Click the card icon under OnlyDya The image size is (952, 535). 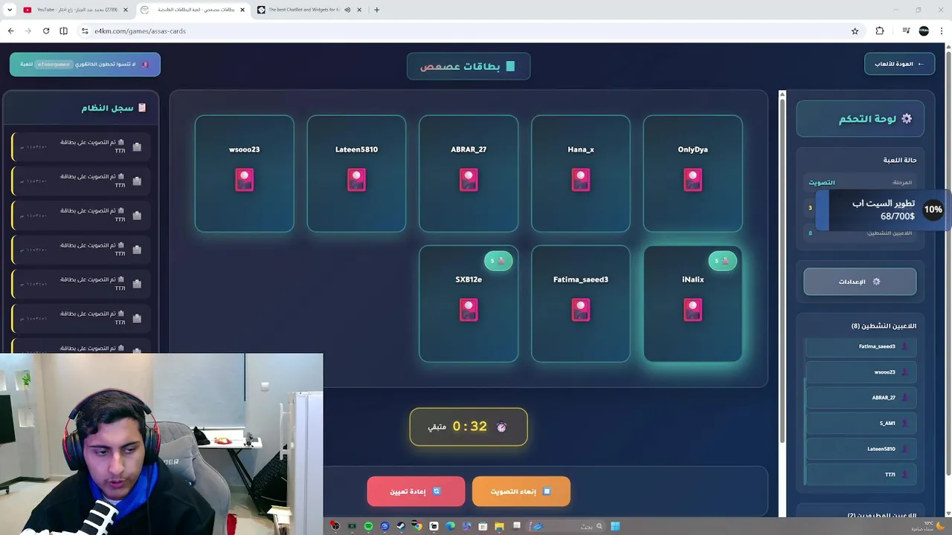(692, 180)
